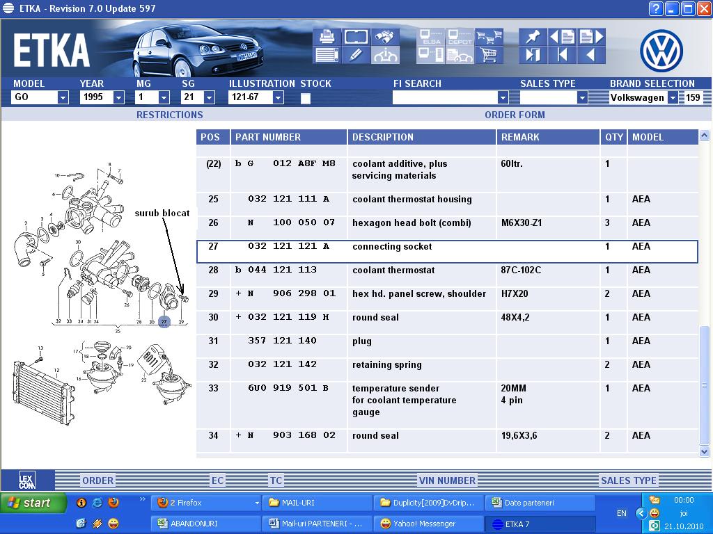Switch to Yahoo! Messenger in taskbar

[x=428, y=524]
